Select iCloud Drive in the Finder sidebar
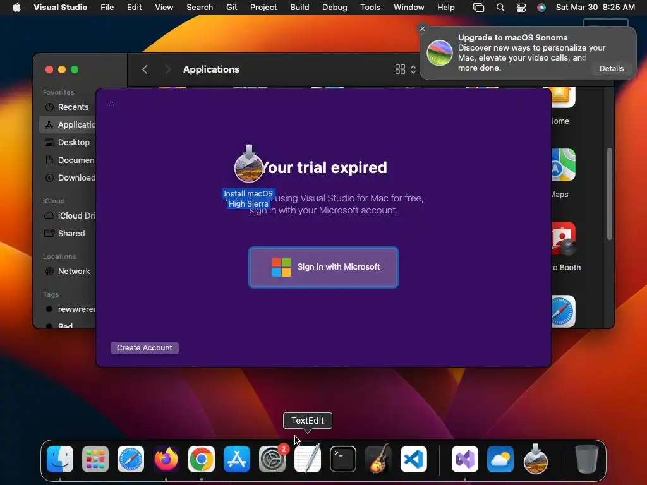Screen dimensions: 647x485 (x=67, y=216)
